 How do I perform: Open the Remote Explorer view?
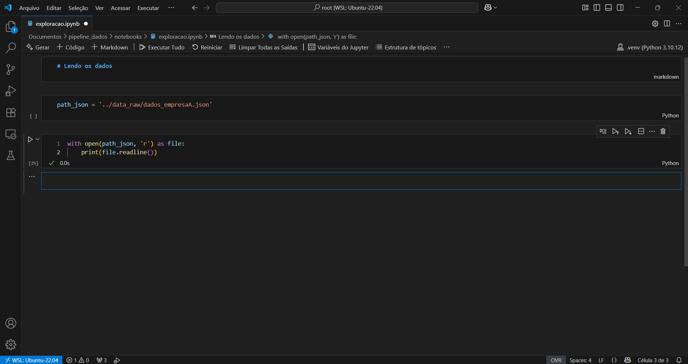[11, 134]
